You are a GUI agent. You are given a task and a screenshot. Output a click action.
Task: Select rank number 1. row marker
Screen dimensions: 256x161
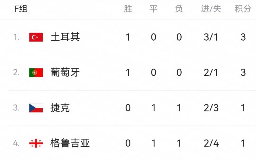click(16, 37)
